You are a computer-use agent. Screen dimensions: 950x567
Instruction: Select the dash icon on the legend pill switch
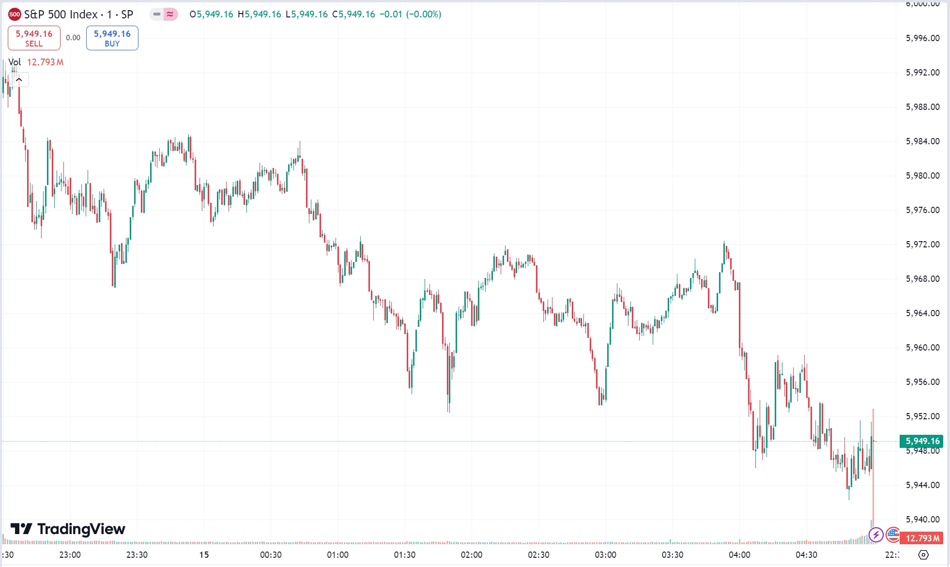(157, 15)
